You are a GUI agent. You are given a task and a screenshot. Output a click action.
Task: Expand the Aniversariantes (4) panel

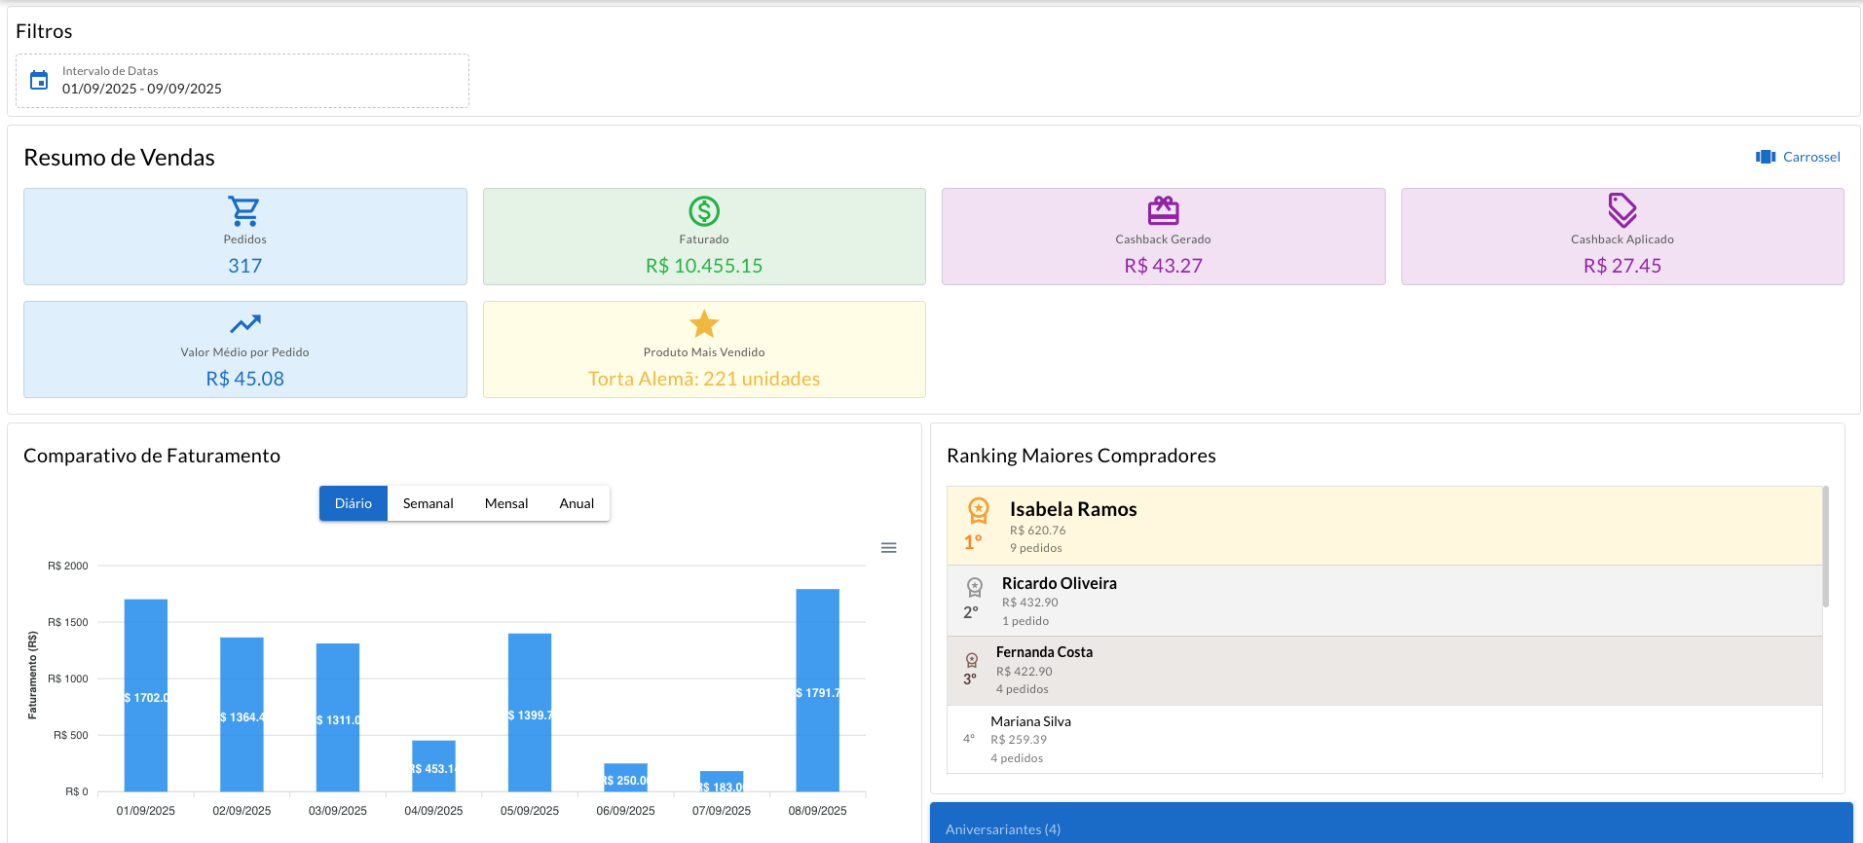point(1391,828)
